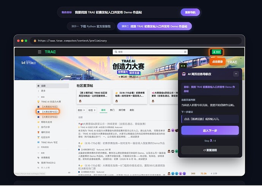The height and width of the screenshot is (186, 262).
Task: Open the 话题 sidebar item
Action: pos(53,86)
